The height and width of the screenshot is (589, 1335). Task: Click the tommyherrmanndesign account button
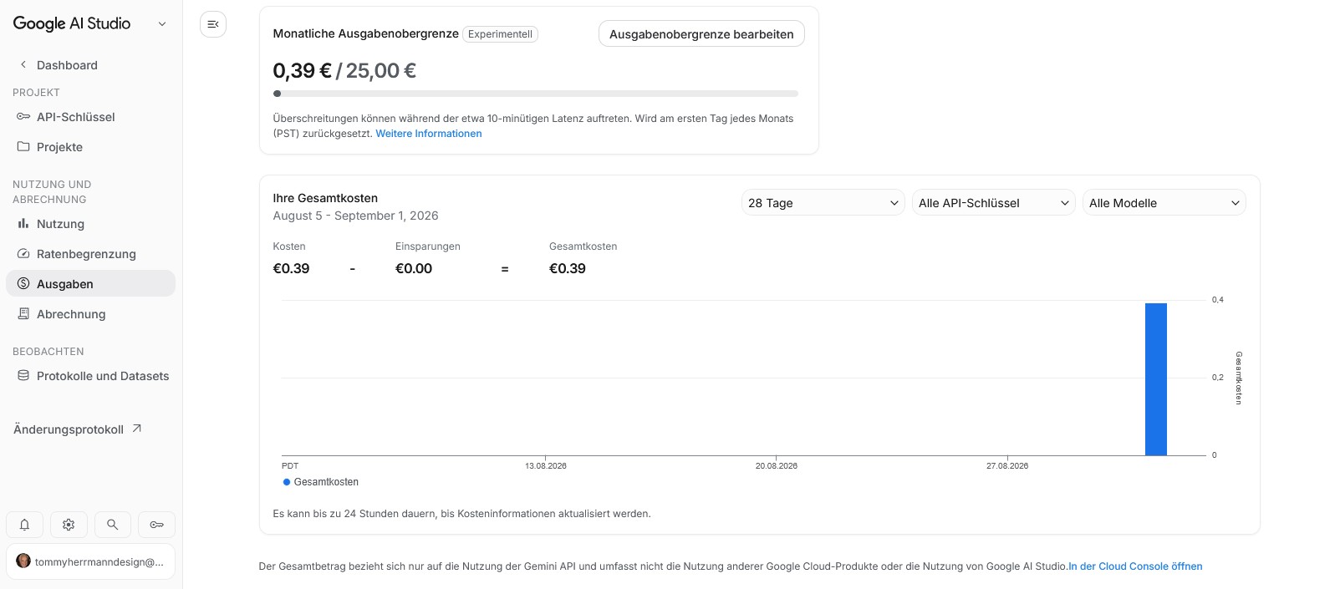(91, 561)
